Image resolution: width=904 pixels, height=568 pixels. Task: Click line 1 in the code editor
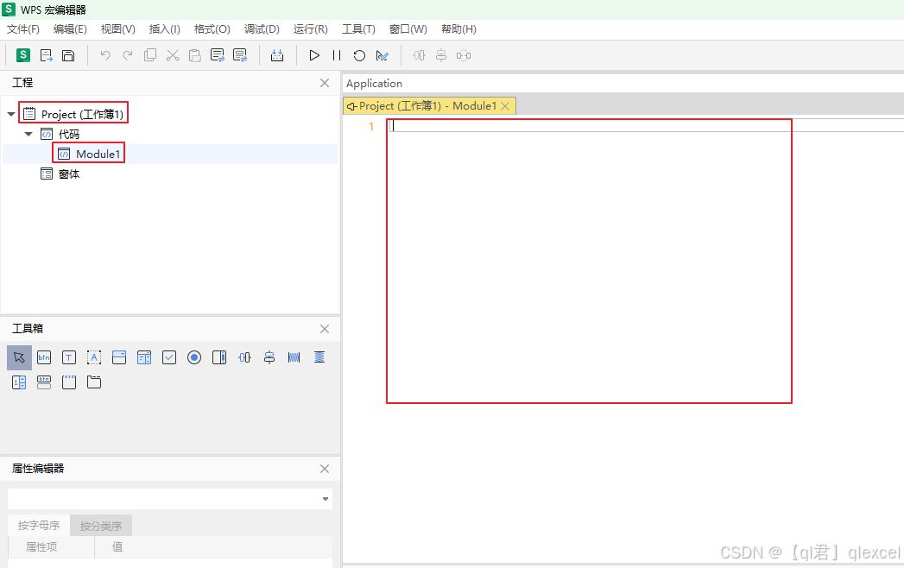tap(646, 126)
